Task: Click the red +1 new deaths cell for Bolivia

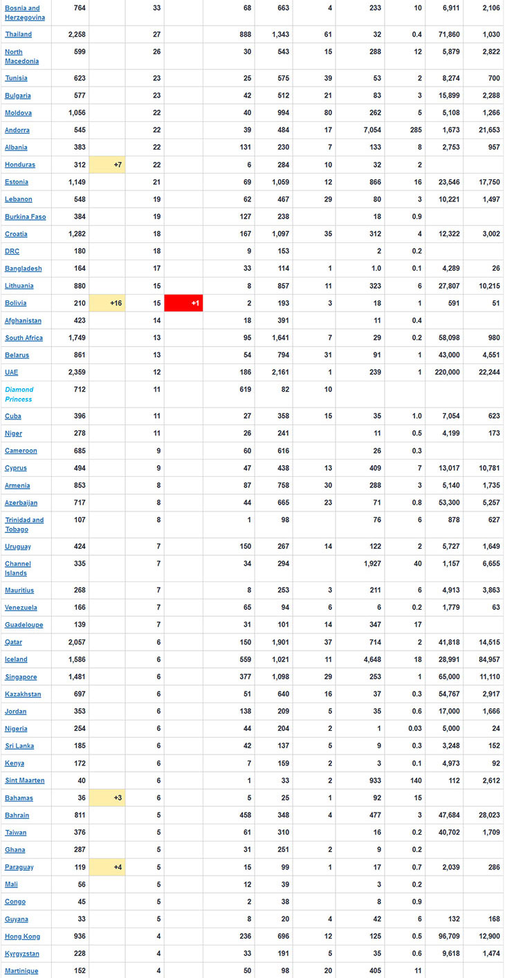Action: (x=183, y=303)
